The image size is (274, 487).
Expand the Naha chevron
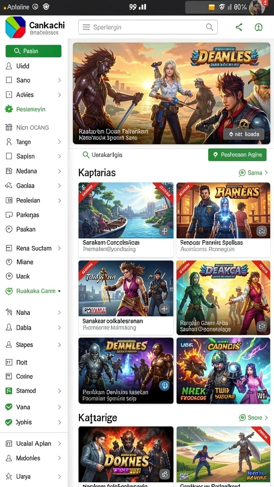(59, 312)
